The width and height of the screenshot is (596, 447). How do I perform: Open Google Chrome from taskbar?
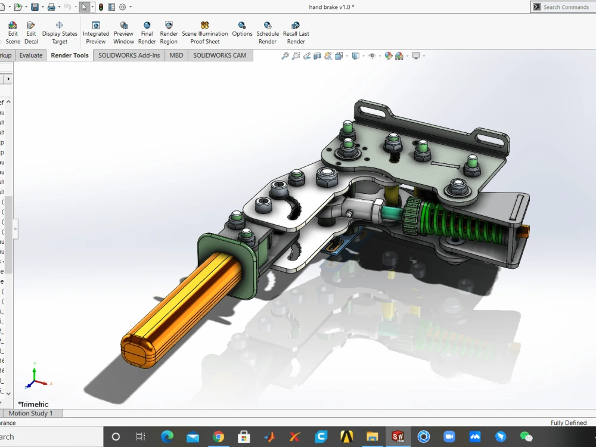(218, 437)
